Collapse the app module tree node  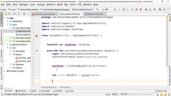5,18
